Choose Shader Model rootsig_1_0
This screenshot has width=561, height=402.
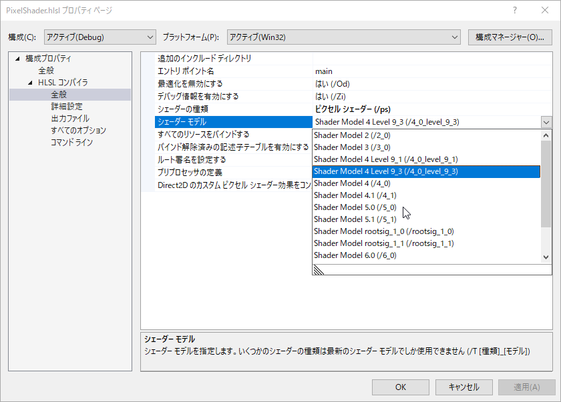pos(426,231)
